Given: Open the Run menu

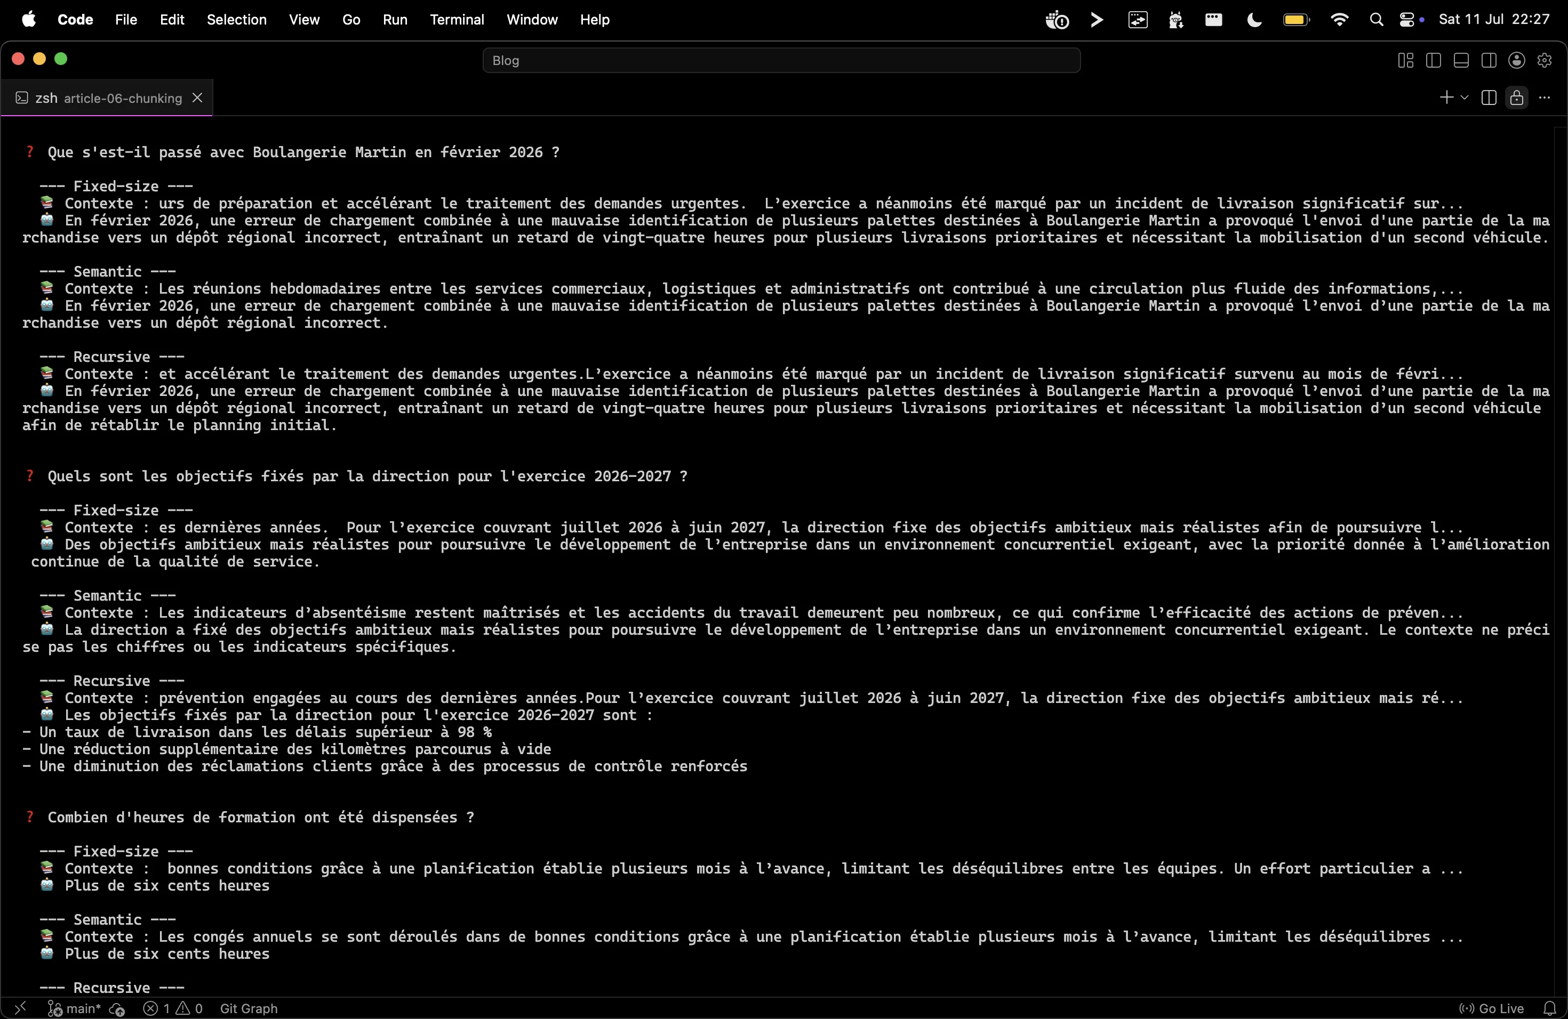Looking at the screenshot, I should point(395,20).
